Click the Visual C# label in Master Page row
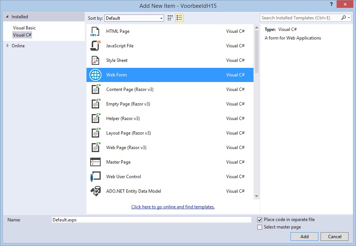Screen dimensions: 356x246 pos(236,162)
